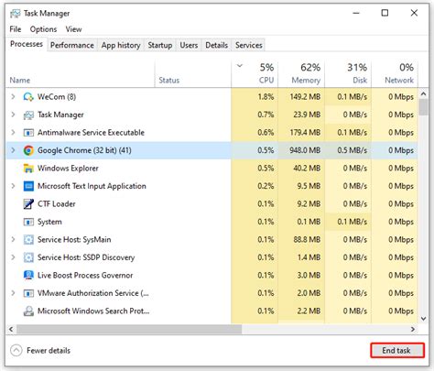434x371 pixels.
Task: Click the Service Host: SysMain gear icon
Action: 28,240
